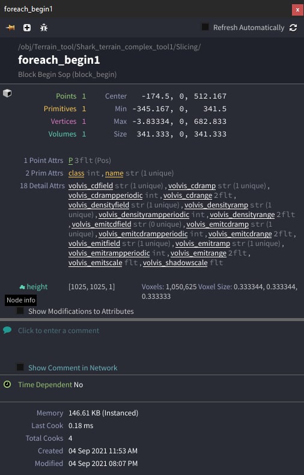Open the volvis_shadowscale attribute link
Viewport: 304px width, 475px height.
pyautogui.click(x=175, y=263)
